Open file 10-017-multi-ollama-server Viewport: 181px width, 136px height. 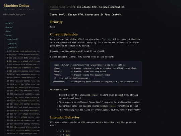[23, 117]
